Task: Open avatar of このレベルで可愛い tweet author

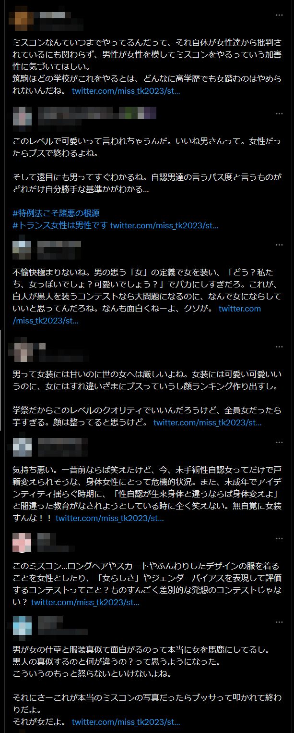Action: (22, 117)
